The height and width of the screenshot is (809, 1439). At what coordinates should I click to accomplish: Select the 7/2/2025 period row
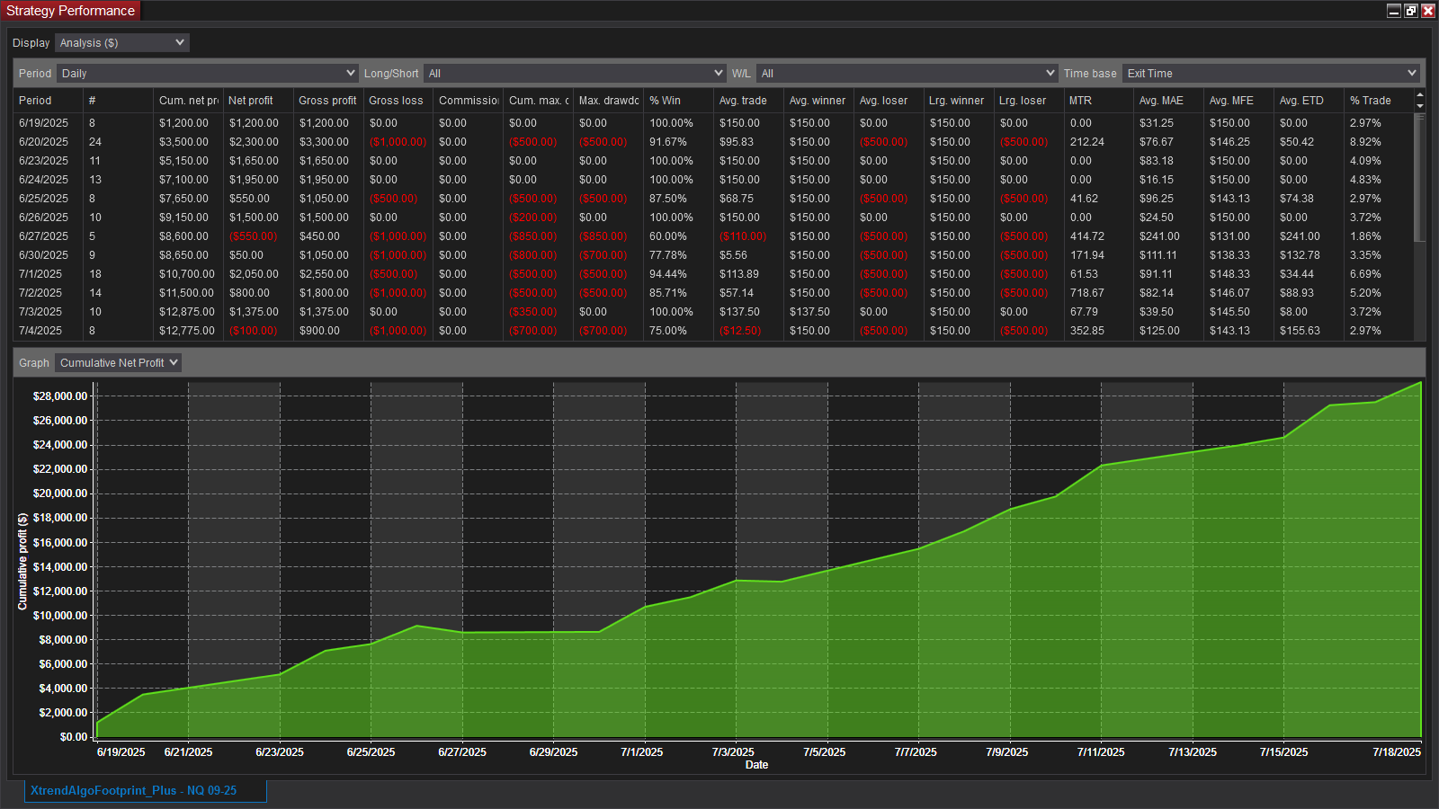[x=713, y=293]
